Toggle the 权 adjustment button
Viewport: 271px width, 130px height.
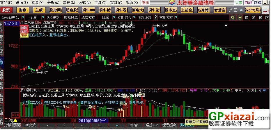[x=246, y=17]
